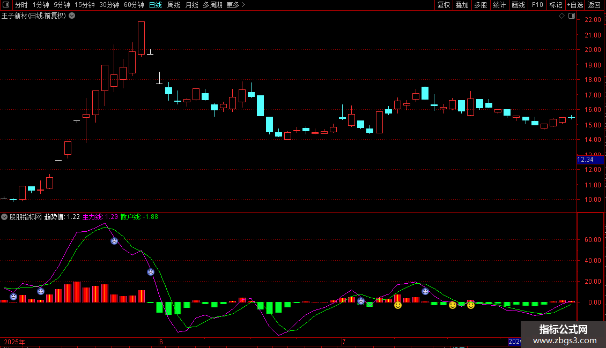Click the first yellow smiley signal marker
Viewport: 606px width, 348px height.
pos(398,306)
